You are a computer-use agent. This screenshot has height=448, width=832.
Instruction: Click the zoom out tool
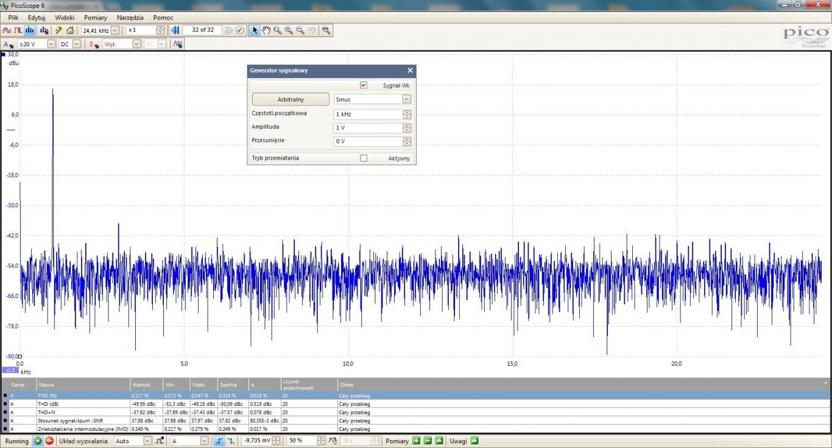[x=300, y=30]
